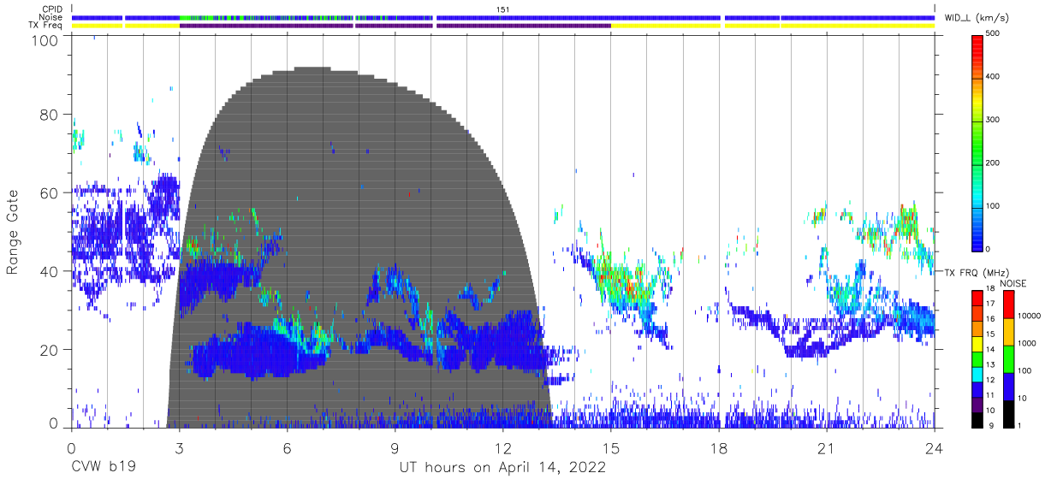Click x-axis tick label '21'
Viewport: 1051px width, 485px height.
point(827,448)
